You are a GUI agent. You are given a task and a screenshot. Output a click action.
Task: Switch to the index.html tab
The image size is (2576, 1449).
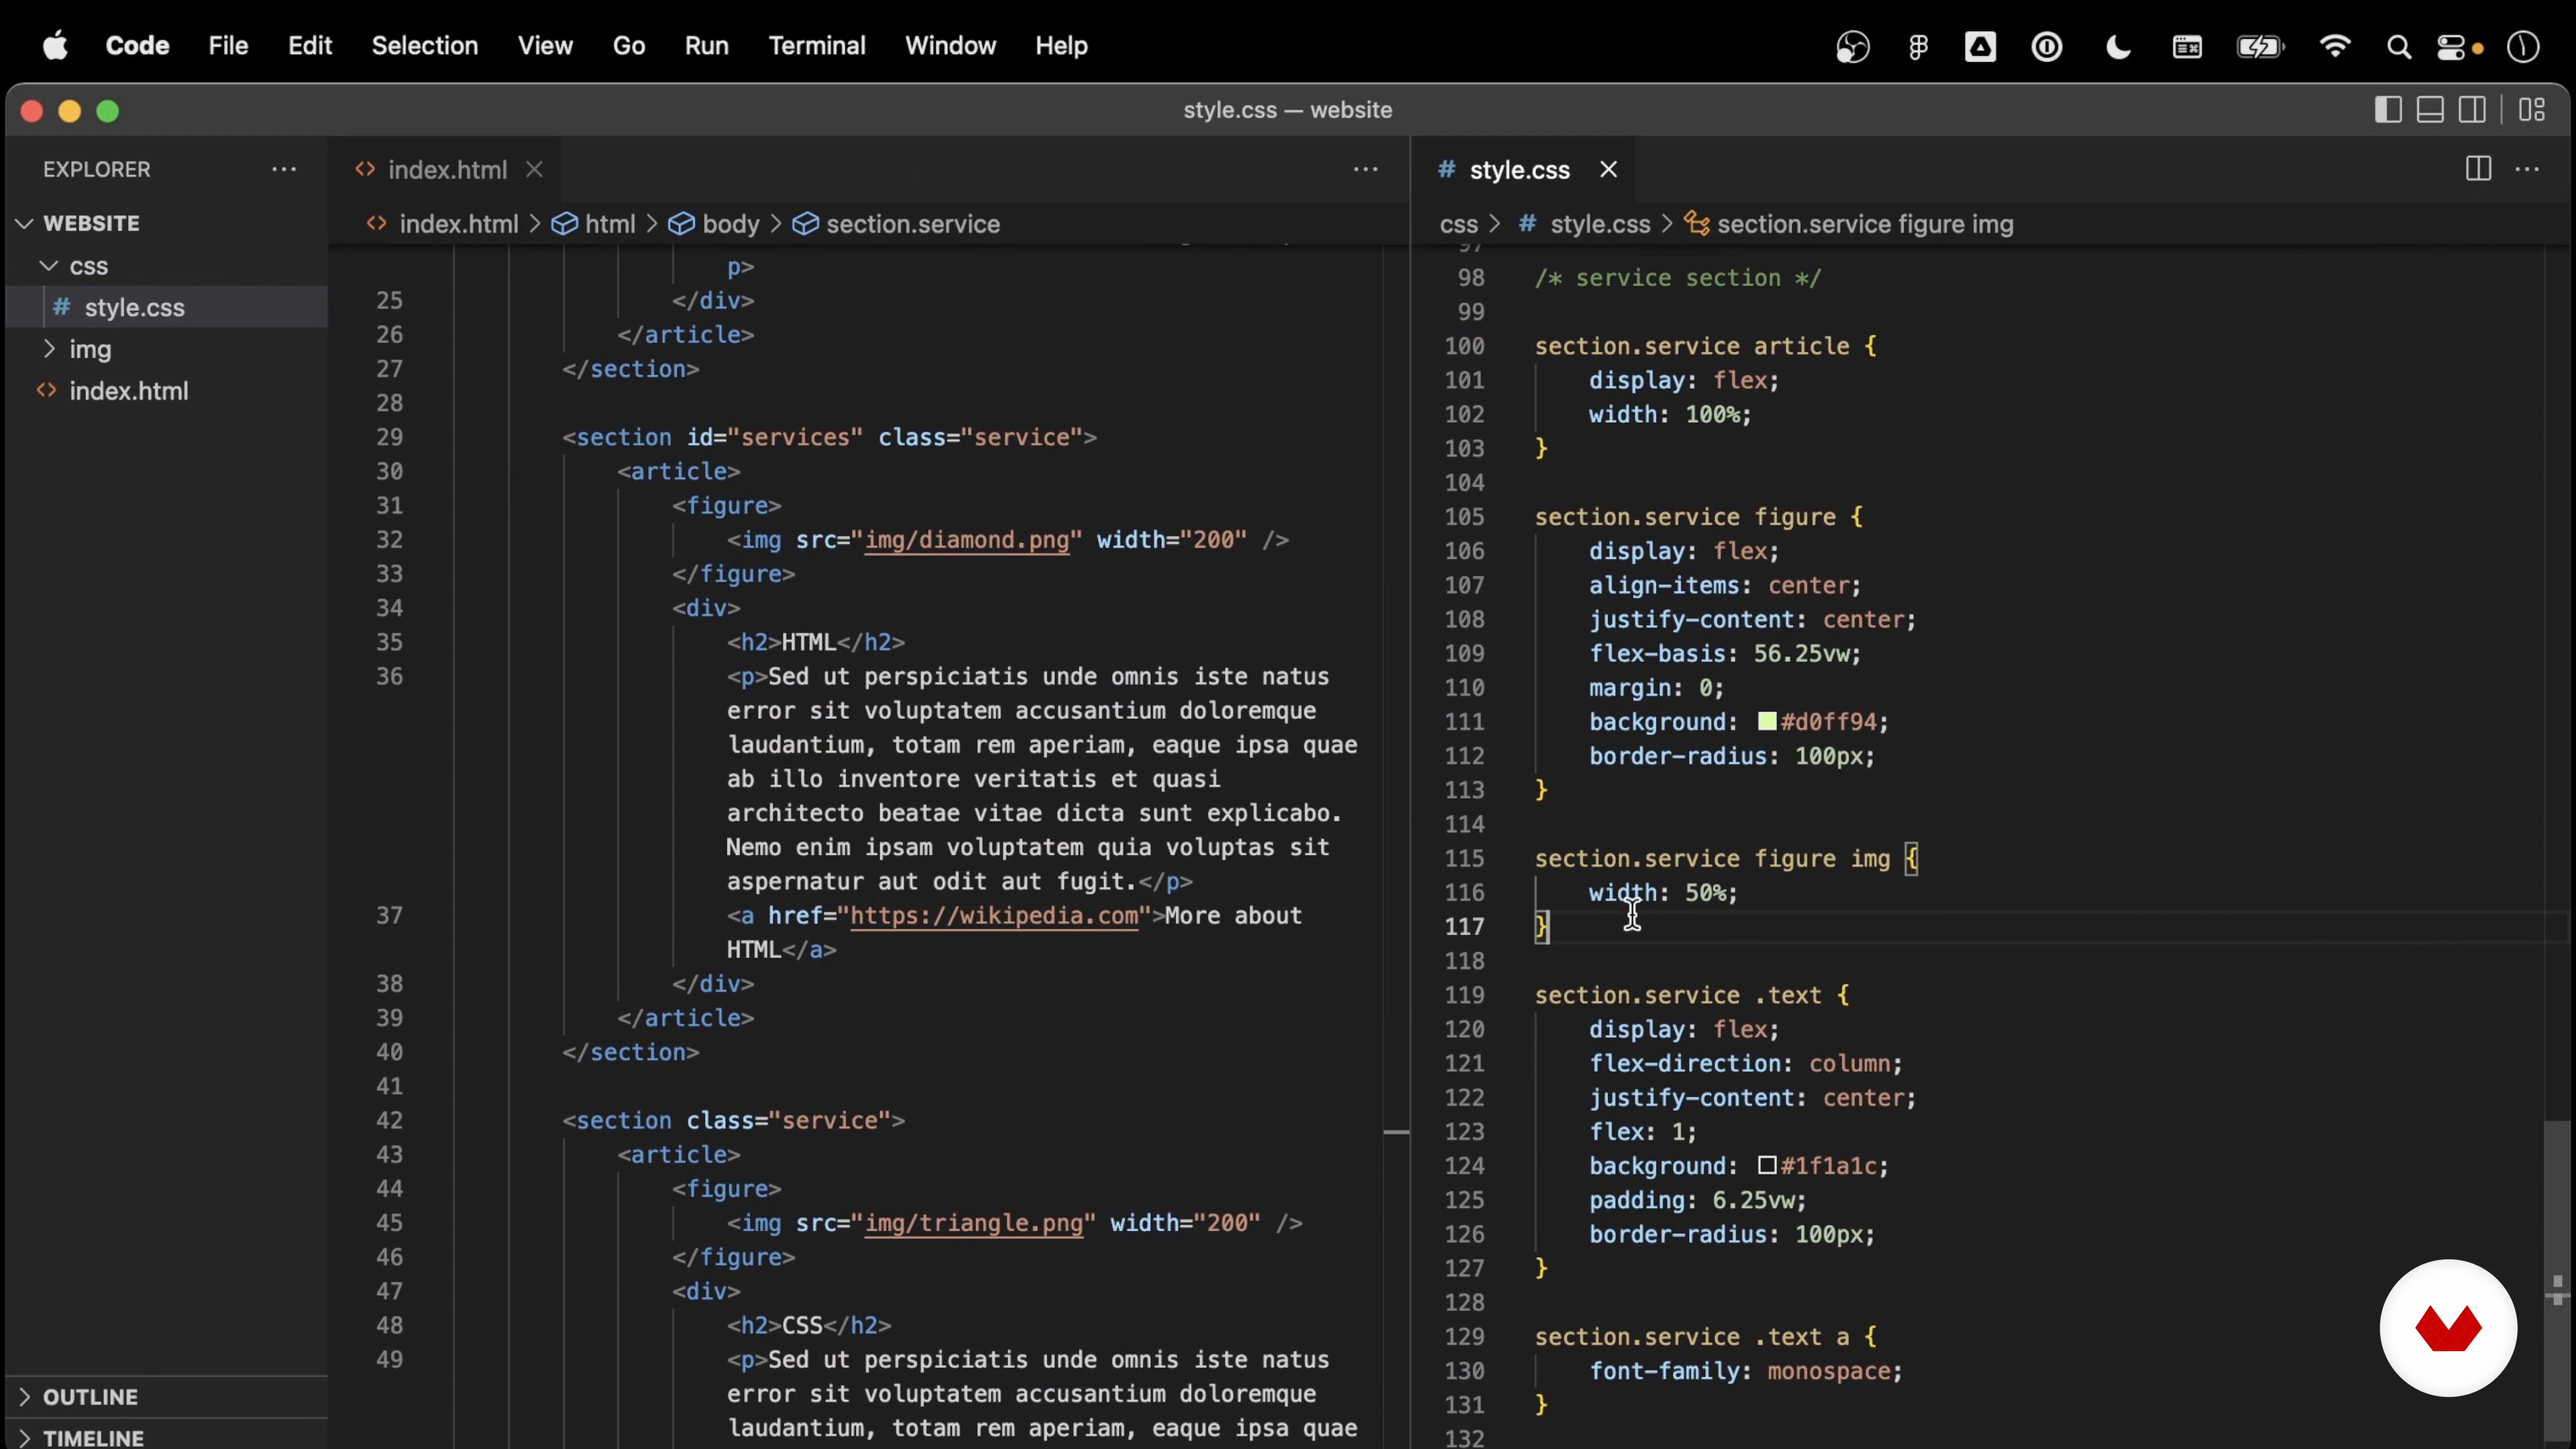[x=447, y=170]
